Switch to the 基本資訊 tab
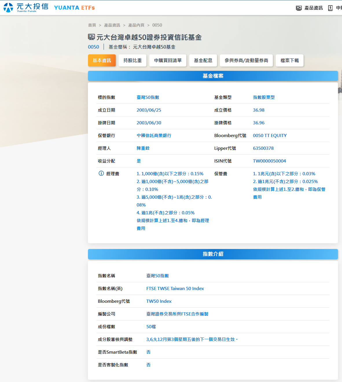This screenshot has height=382, width=342. [x=102, y=60]
